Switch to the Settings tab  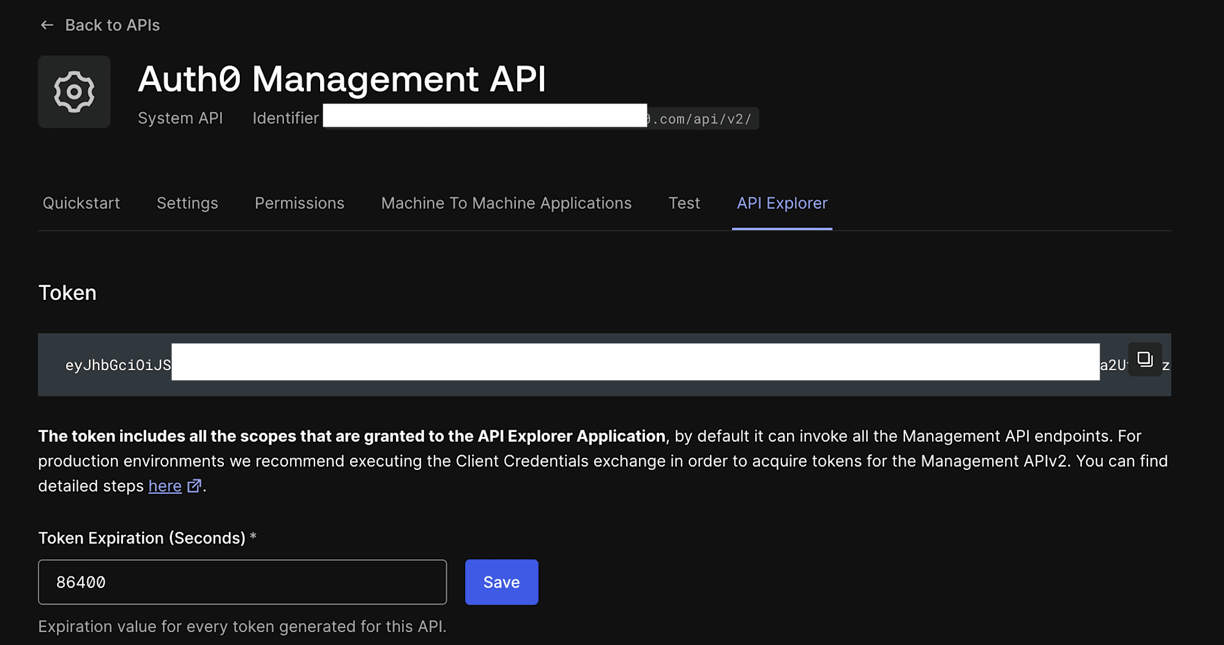pyautogui.click(x=187, y=203)
